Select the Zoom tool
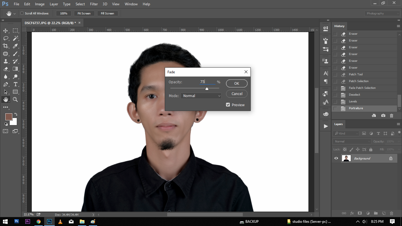 click(x=15, y=99)
